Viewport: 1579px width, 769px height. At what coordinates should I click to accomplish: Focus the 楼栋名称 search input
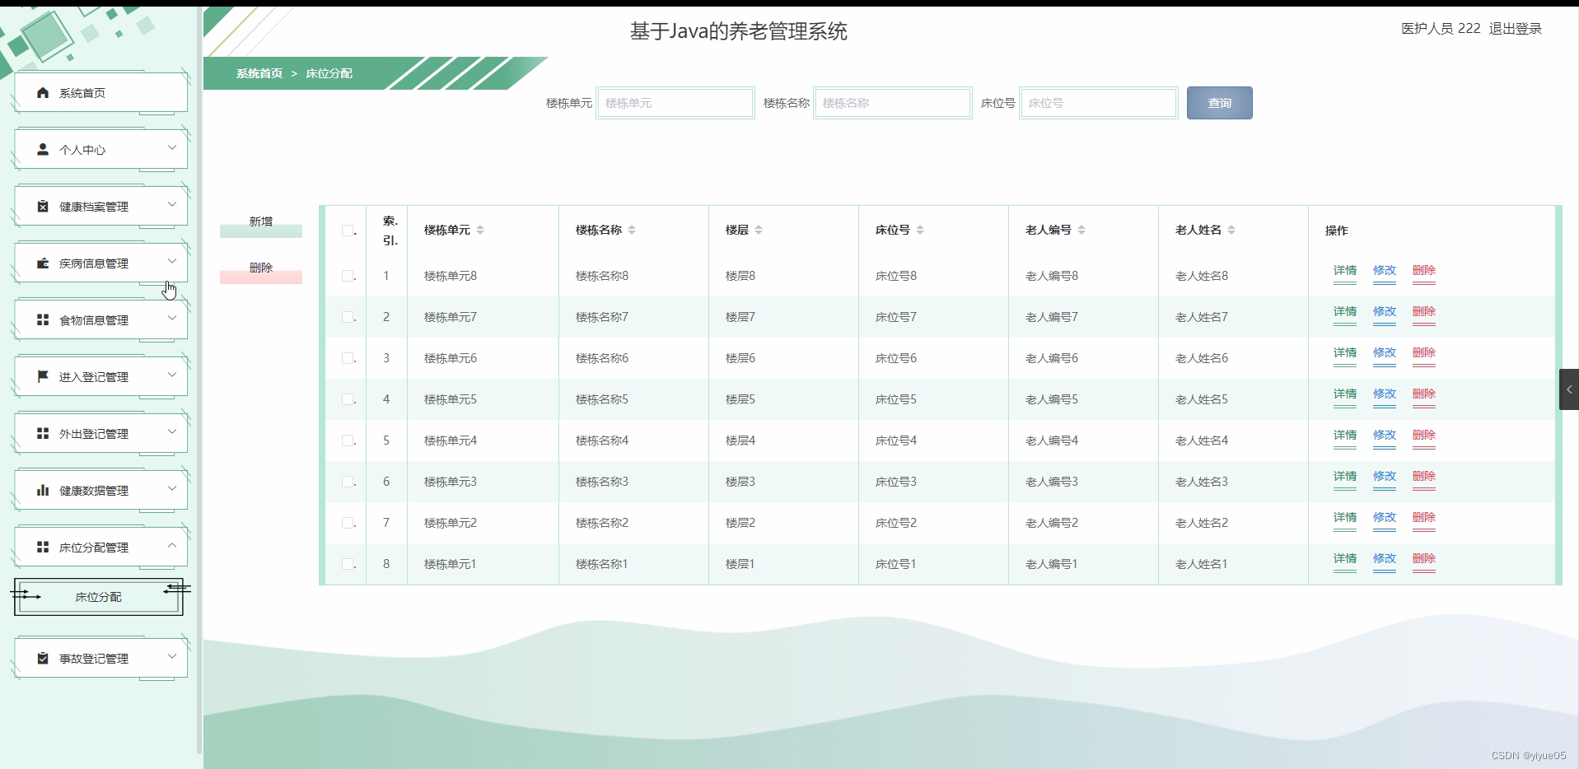[893, 103]
